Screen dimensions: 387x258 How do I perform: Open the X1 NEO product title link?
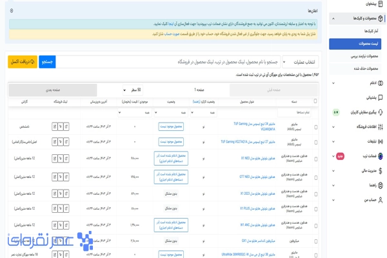(x=258, y=158)
